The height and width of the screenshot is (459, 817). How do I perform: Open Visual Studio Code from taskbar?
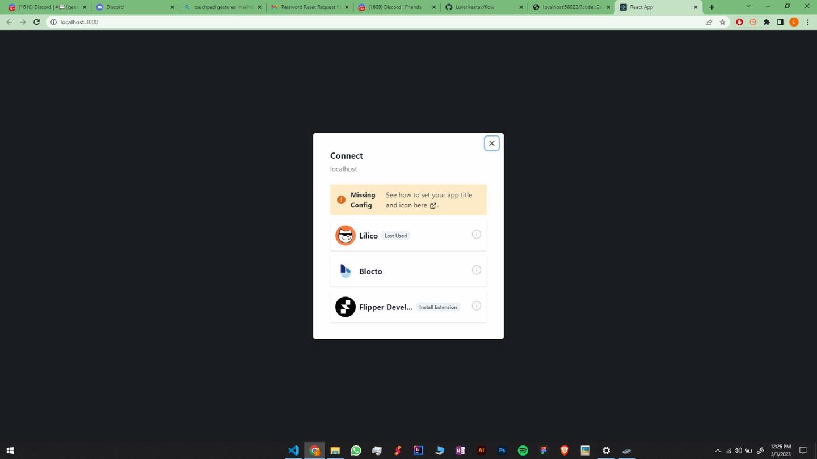click(x=293, y=450)
